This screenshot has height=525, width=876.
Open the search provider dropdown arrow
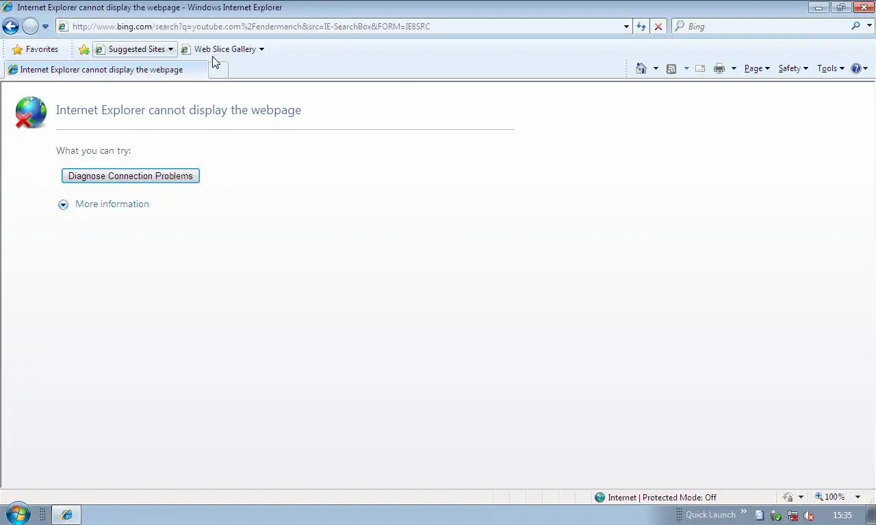(x=870, y=27)
